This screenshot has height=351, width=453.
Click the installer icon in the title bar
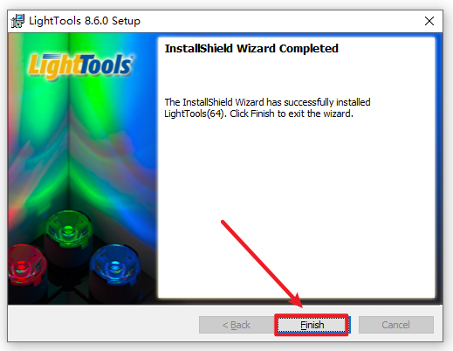[17, 21]
